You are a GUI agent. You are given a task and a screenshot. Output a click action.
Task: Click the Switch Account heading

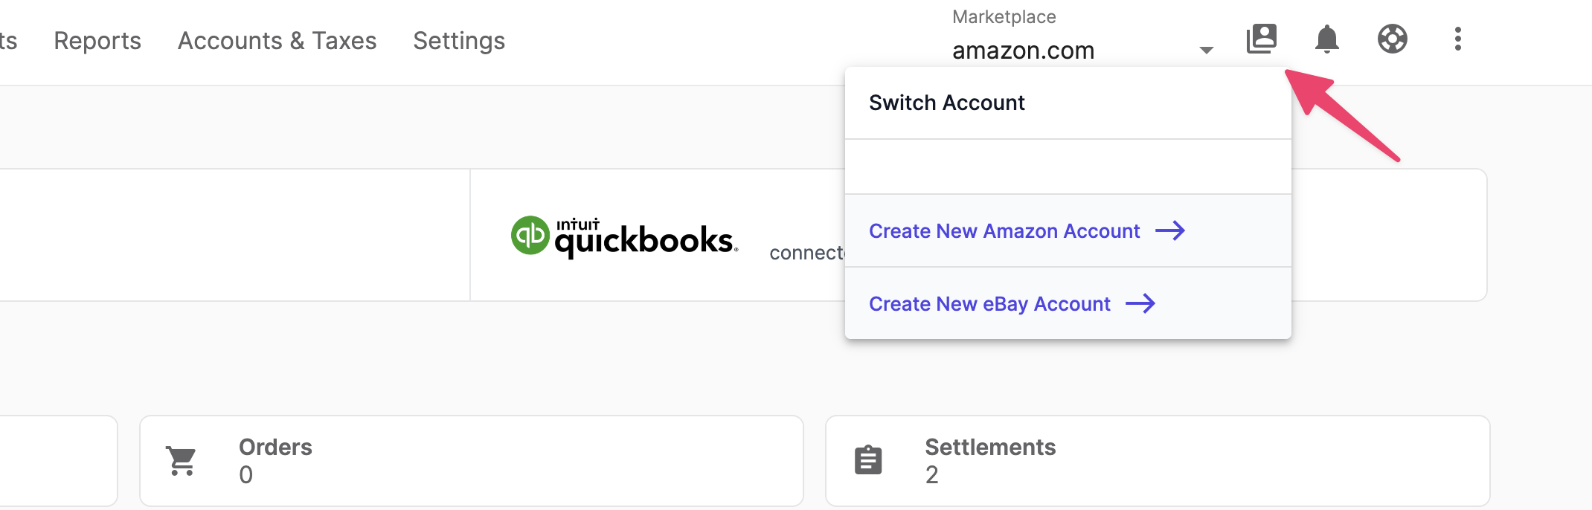(x=947, y=103)
